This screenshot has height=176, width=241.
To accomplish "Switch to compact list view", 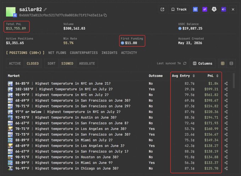I will point(231,63).
